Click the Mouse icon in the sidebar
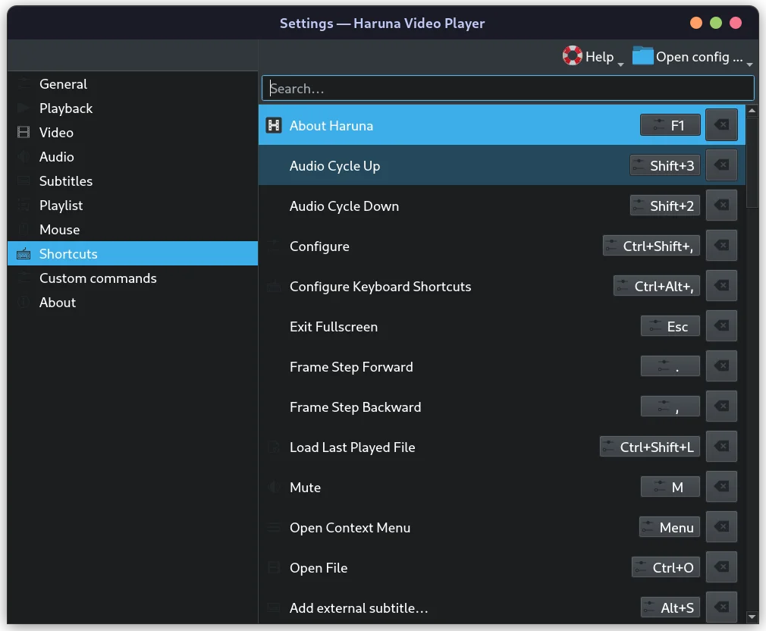 [x=25, y=230]
